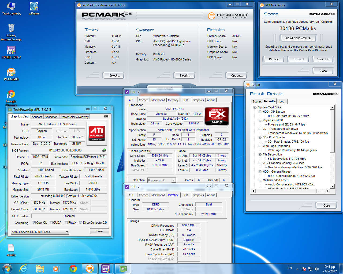Switch to the Validation tab in GPU-Z
The image size is (343, 274).
[x=51, y=117]
